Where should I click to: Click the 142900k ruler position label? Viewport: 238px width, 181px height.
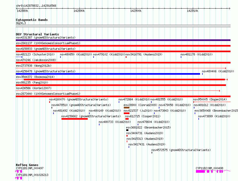coord(136,11)
